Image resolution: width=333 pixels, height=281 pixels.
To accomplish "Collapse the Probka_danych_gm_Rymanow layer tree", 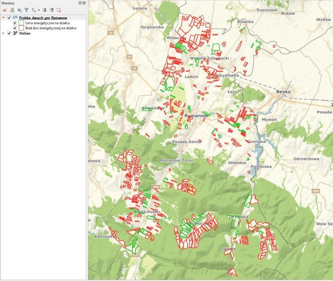I will click(4, 18).
